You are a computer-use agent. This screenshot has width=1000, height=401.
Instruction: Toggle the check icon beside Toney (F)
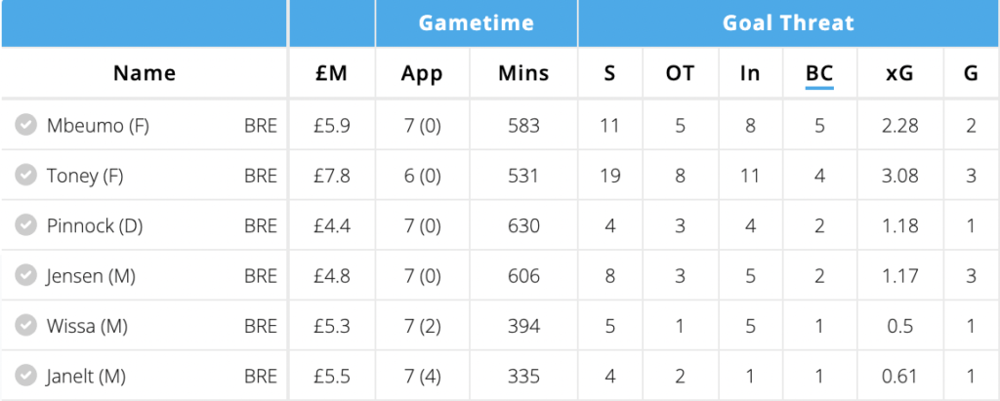(x=26, y=176)
